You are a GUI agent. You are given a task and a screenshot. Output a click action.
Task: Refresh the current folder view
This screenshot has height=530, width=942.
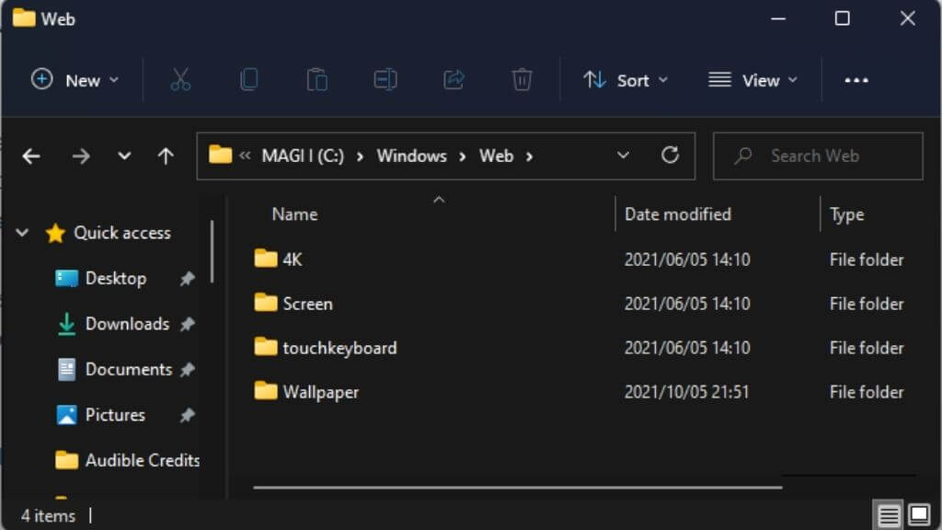(x=670, y=156)
